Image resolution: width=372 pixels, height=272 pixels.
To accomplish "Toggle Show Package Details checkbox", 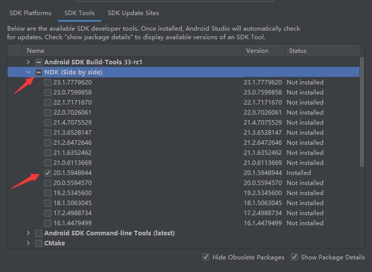I will [x=294, y=257].
